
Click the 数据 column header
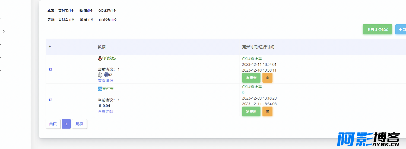[102, 47]
